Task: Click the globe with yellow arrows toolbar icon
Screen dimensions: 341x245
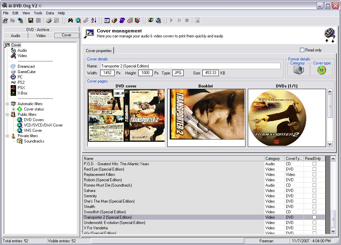Action: [151, 20]
